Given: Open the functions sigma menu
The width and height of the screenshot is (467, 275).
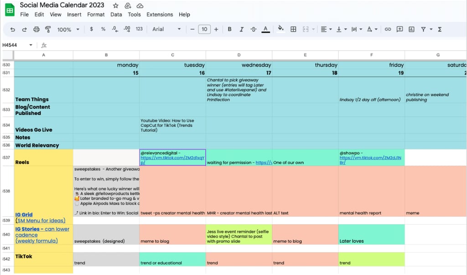Looking at the screenshot, I should (440, 29).
